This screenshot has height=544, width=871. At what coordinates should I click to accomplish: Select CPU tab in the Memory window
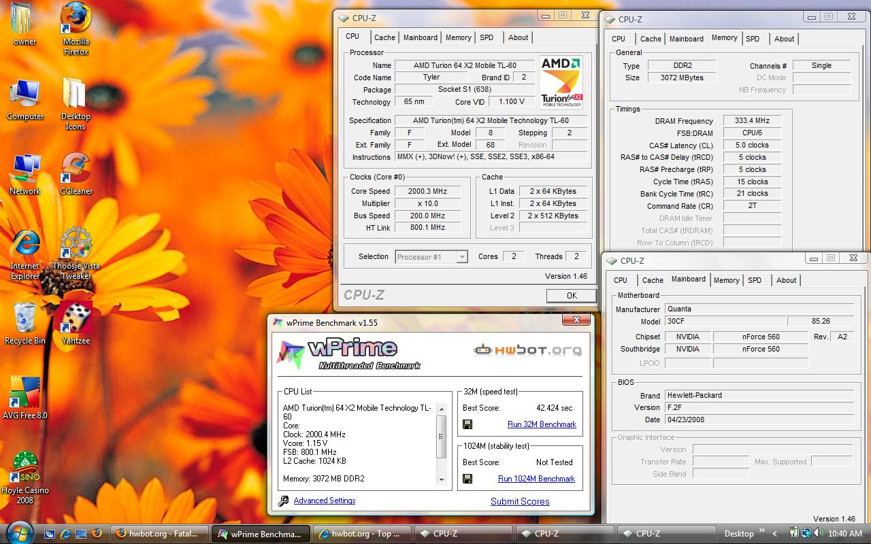[x=619, y=39]
